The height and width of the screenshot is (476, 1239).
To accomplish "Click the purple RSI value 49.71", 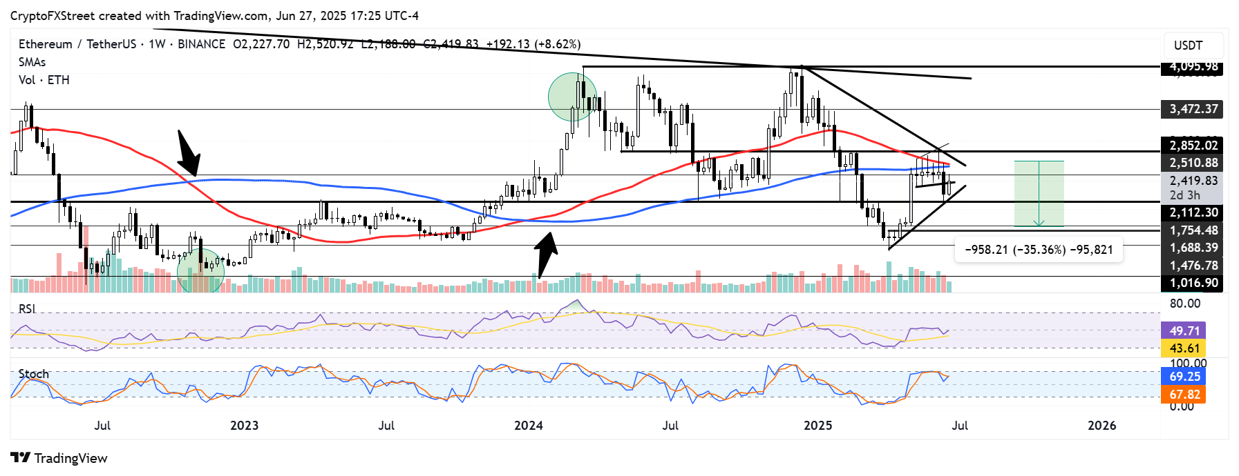I will coord(1184,331).
